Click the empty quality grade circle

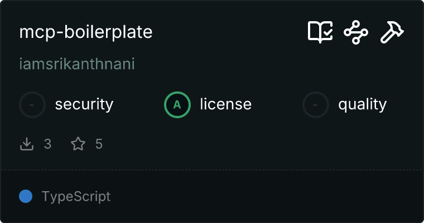coord(316,105)
